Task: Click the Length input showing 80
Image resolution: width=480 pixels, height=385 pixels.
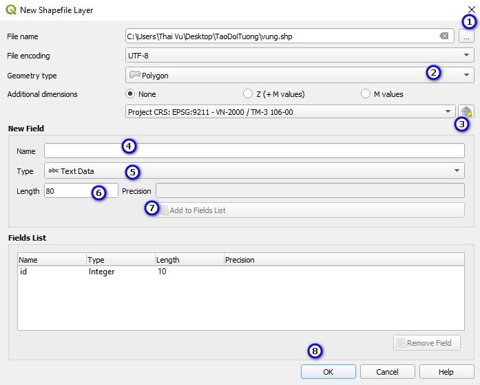Action: click(81, 191)
